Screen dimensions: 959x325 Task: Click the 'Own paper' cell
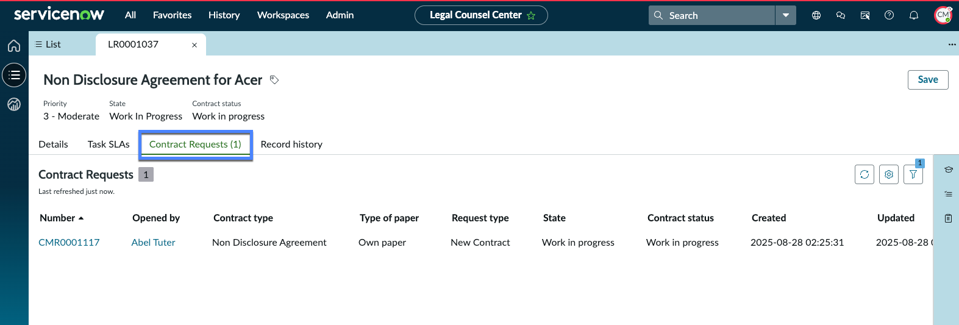click(x=382, y=243)
